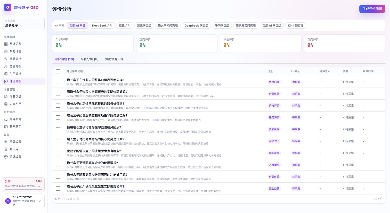This screenshot has width=390, height=213.
Task: Check row 增长盒子更适配哪类企业的使用需求
Action: (58, 165)
